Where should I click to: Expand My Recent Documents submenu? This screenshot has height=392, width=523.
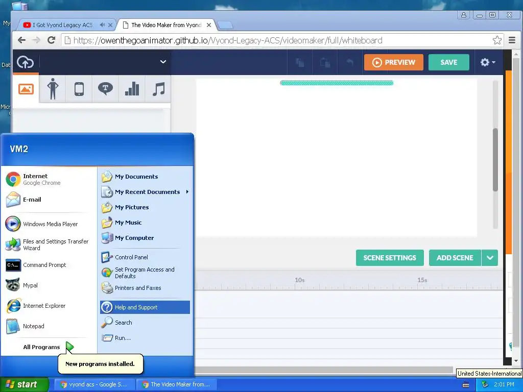[x=145, y=192]
